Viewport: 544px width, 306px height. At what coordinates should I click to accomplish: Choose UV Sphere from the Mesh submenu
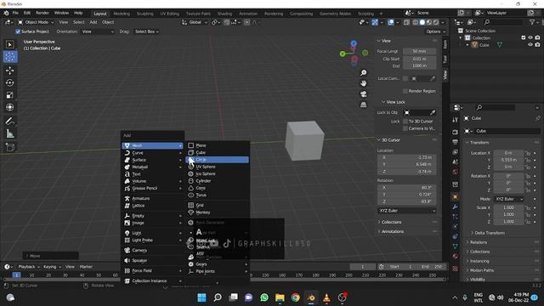pos(218,167)
